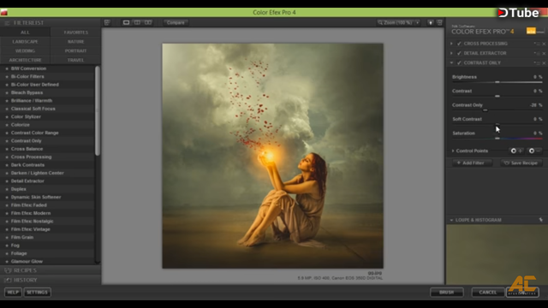This screenshot has height=308, width=548.
Task: Uncheck the Cross Processing filter checkbox
Action: pos(459,44)
